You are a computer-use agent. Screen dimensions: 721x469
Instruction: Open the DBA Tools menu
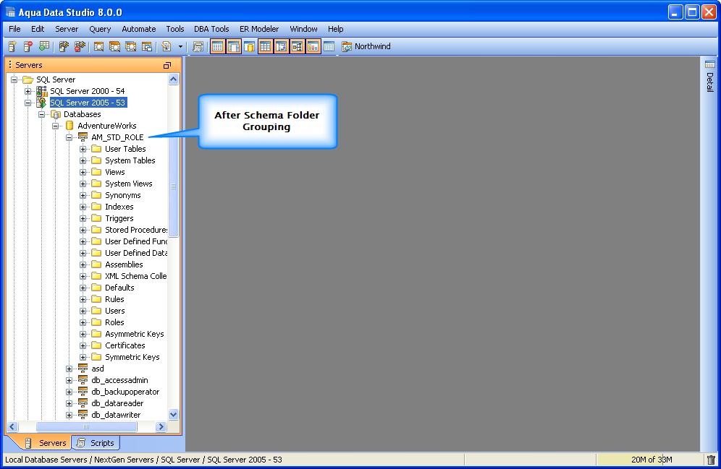coord(211,29)
